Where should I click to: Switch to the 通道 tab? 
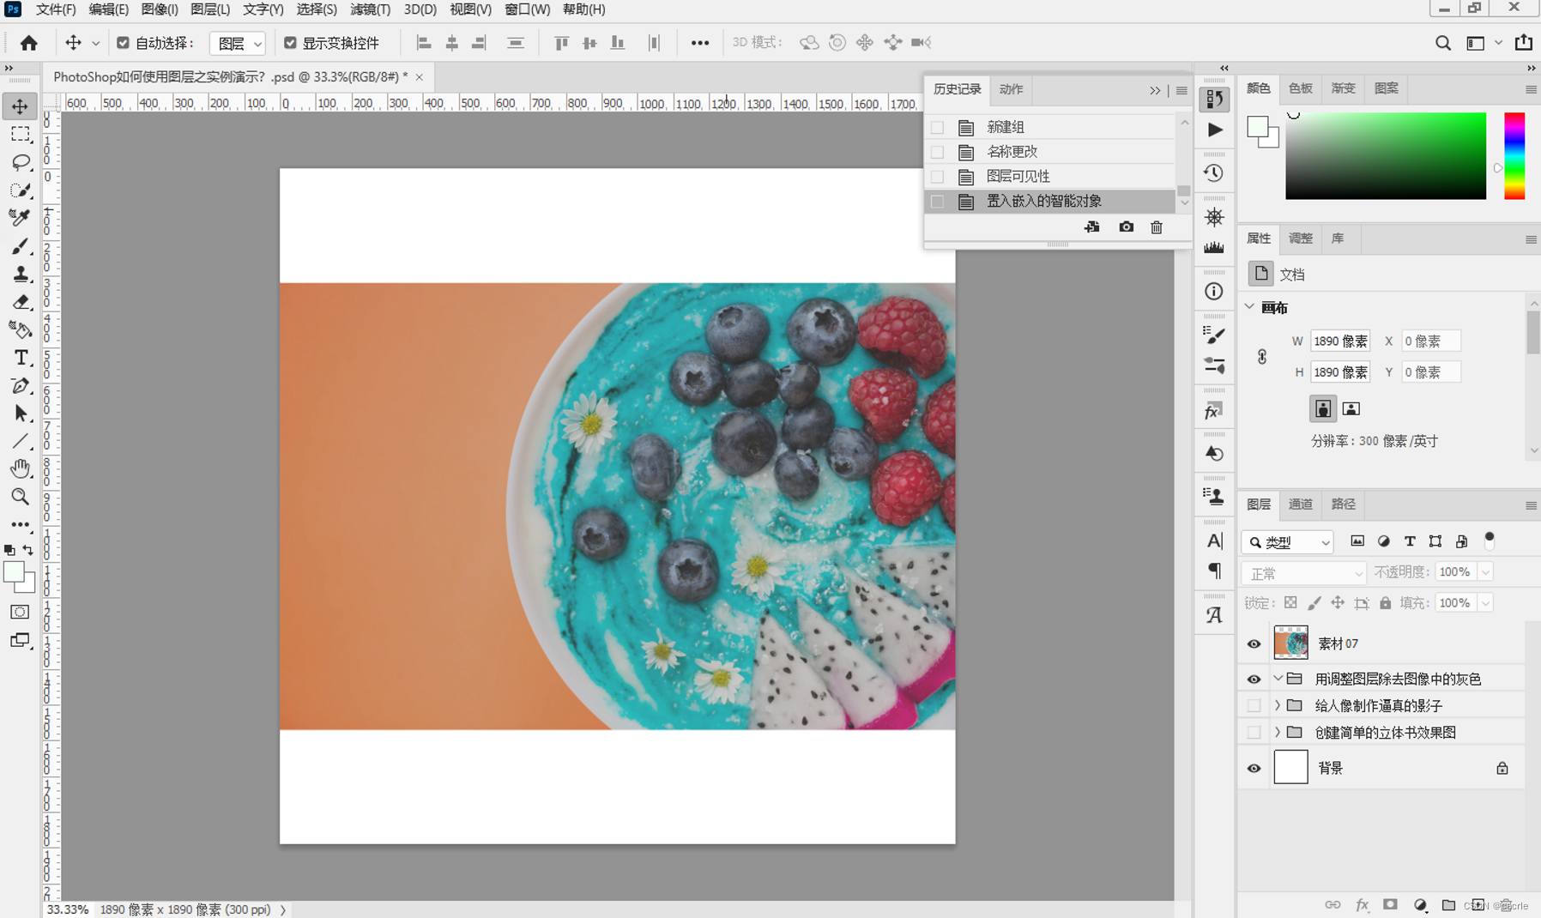point(1300,504)
